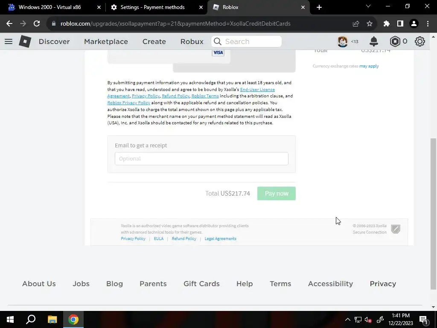Open Parents footer link
Screen dimensions: 437x328
[153, 284]
